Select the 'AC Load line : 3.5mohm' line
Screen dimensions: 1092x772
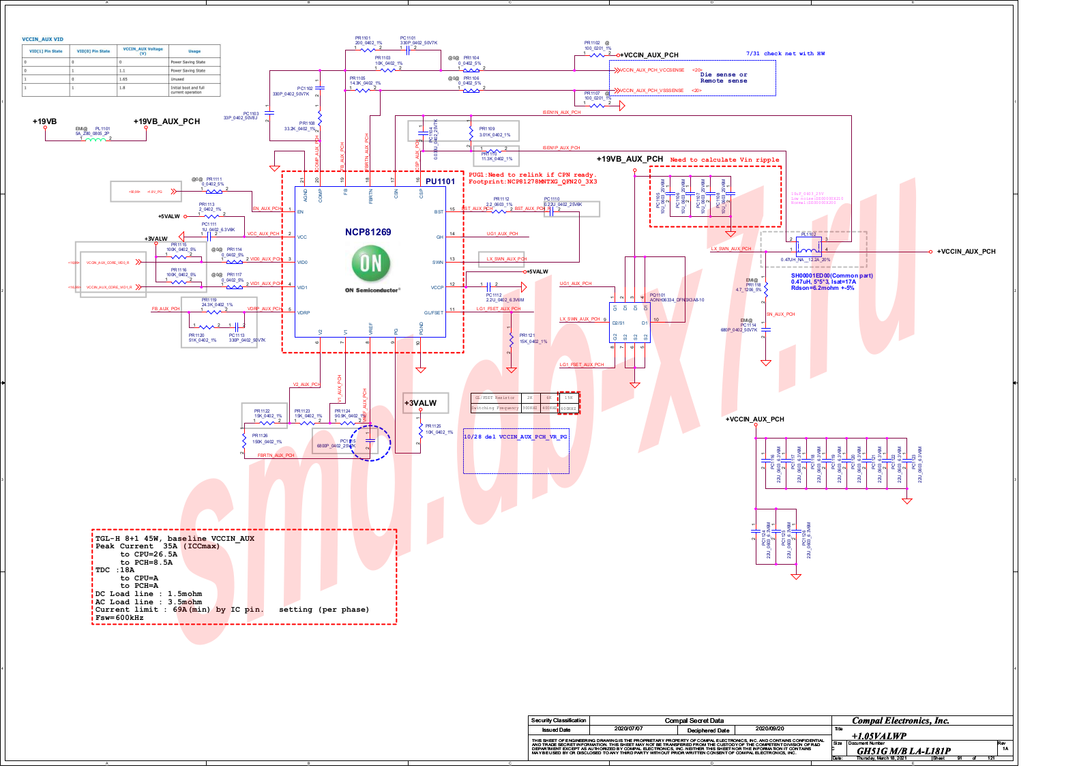(149, 602)
